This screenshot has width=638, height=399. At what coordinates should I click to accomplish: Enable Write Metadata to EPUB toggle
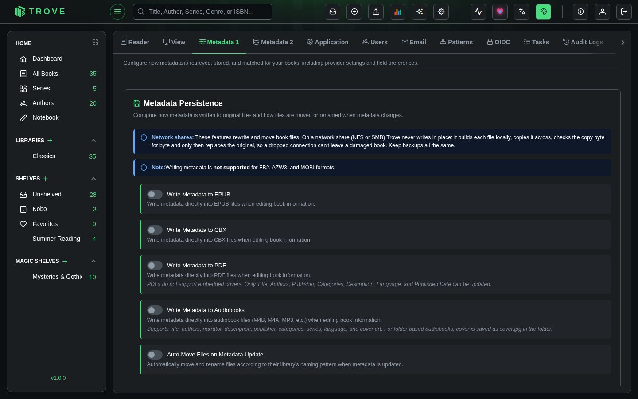(x=155, y=194)
